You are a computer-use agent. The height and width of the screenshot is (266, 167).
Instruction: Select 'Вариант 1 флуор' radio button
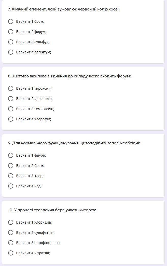[x=11, y=155]
